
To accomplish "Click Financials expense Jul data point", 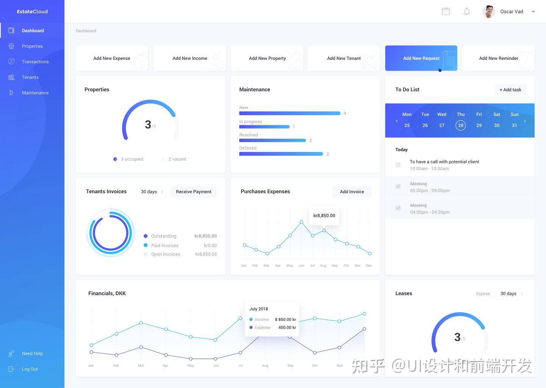I will (240, 353).
